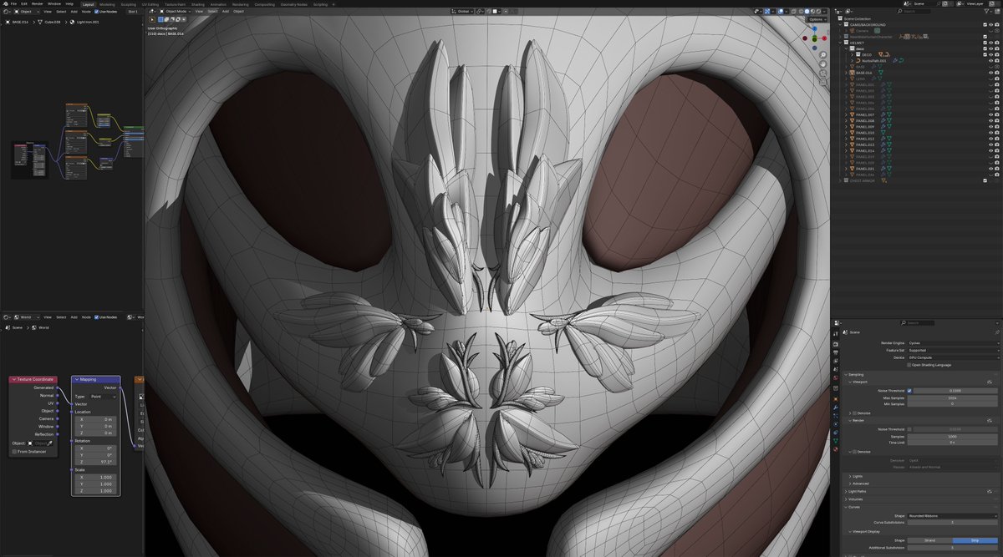The width and height of the screenshot is (1003, 557).
Task: Expand the DECO collection in outliner
Action: [853, 54]
